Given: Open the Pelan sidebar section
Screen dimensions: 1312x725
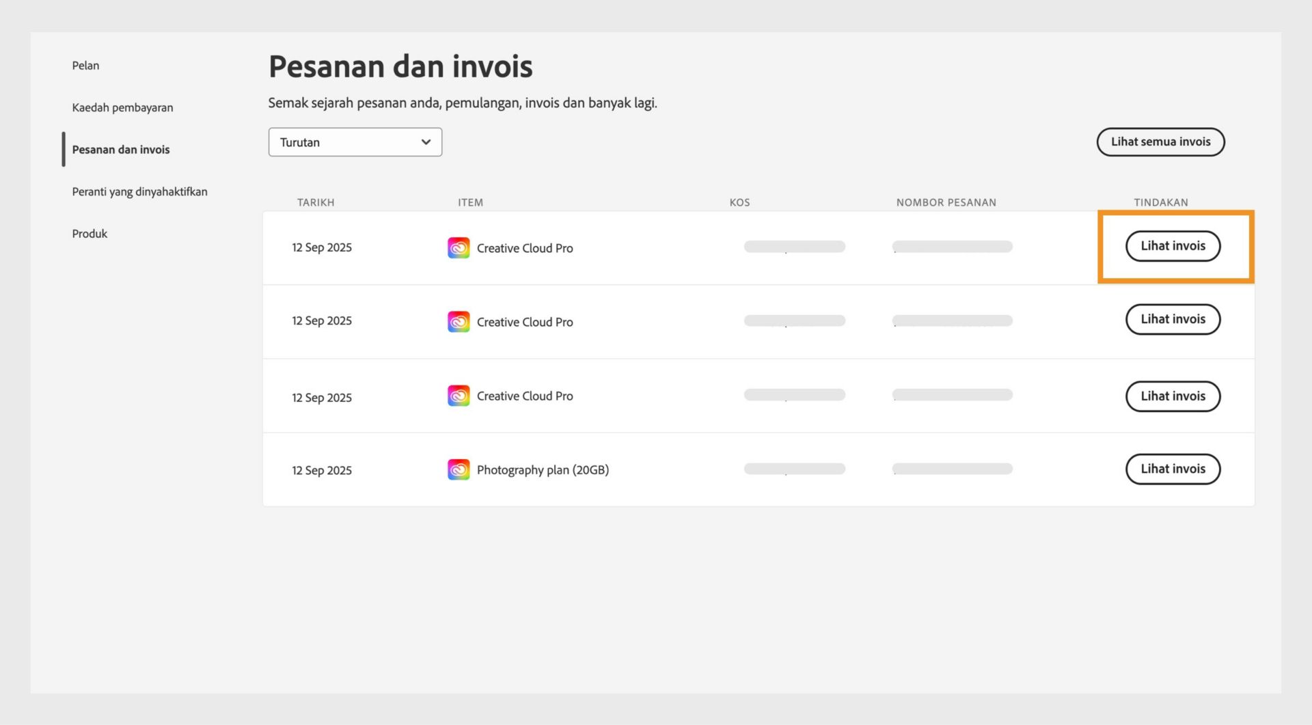Looking at the screenshot, I should [x=85, y=66].
